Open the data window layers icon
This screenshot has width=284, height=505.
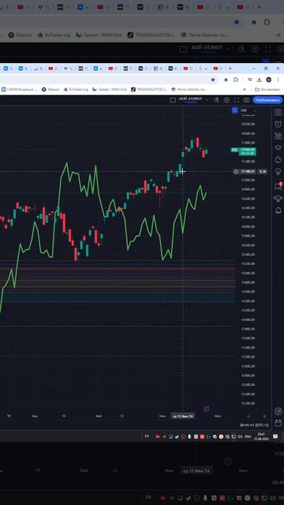pyautogui.click(x=278, y=148)
